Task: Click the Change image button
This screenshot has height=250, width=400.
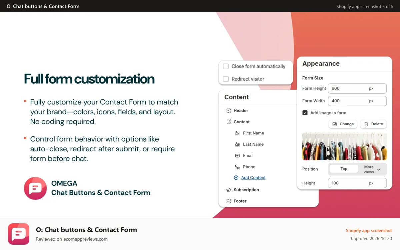Action: 343,124
